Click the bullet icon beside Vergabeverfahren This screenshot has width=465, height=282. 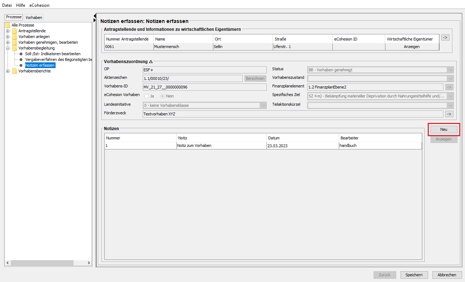21,59
